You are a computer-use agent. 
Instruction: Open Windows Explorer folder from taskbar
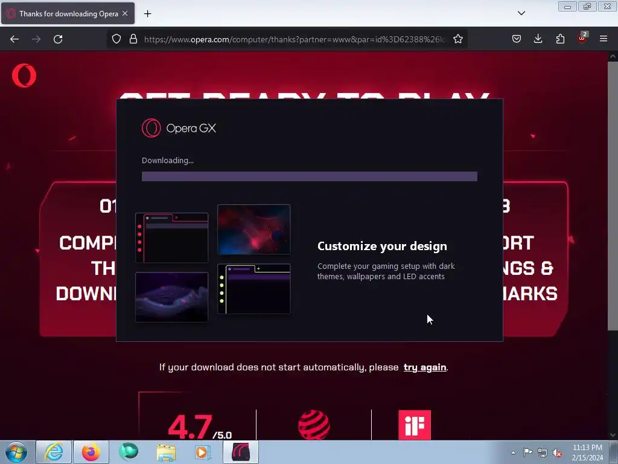tap(166, 452)
